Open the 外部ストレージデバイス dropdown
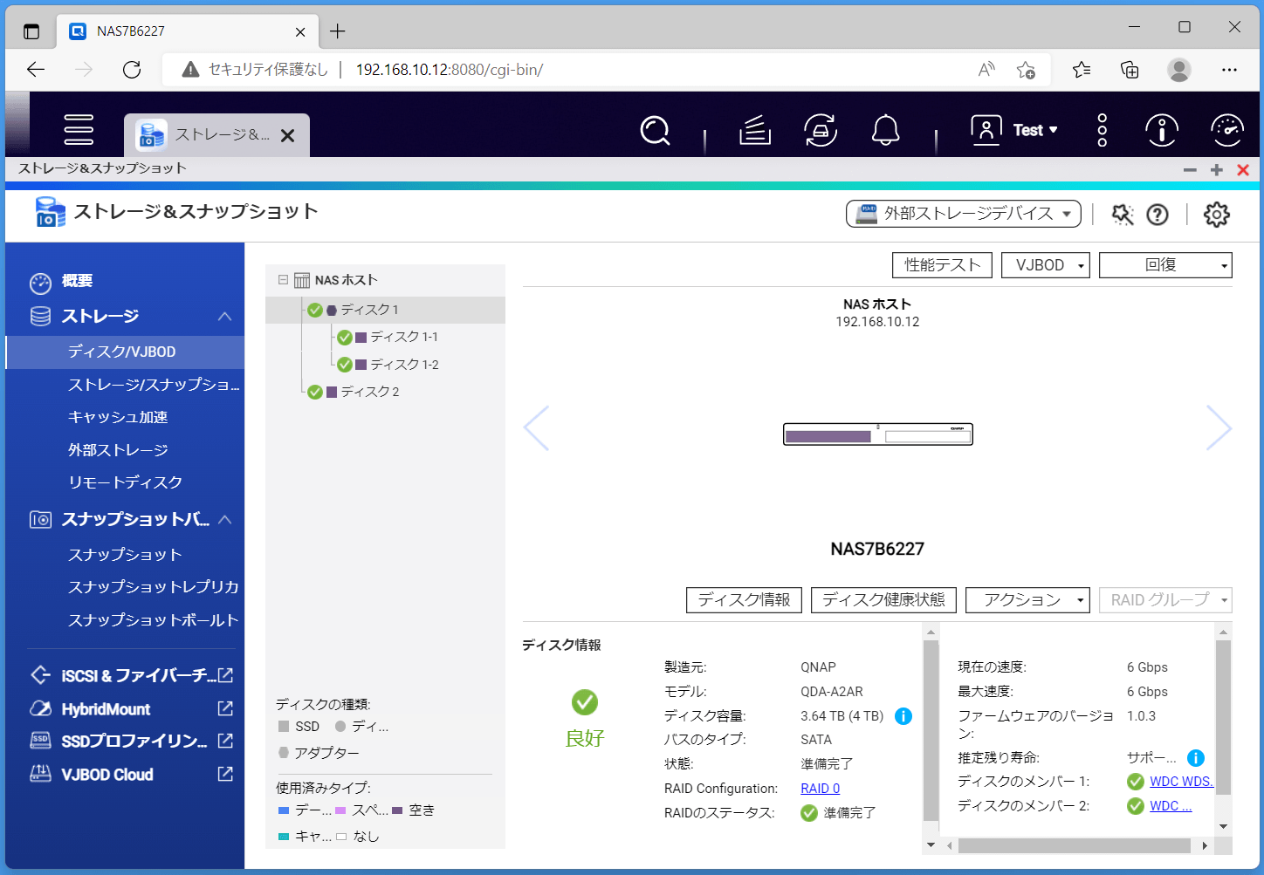Screen dimensions: 1264x875 [x=964, y=214]
